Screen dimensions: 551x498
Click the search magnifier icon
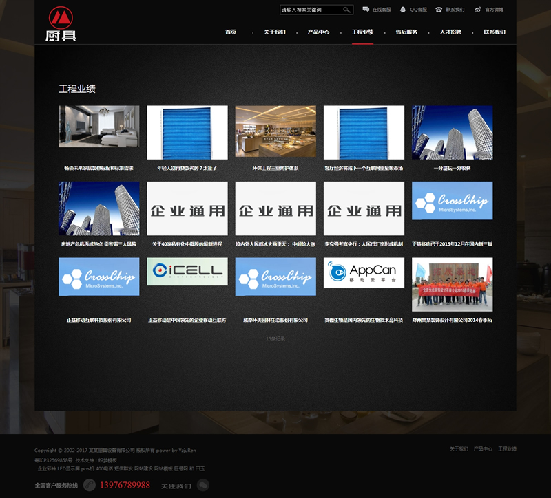(347, 10)
